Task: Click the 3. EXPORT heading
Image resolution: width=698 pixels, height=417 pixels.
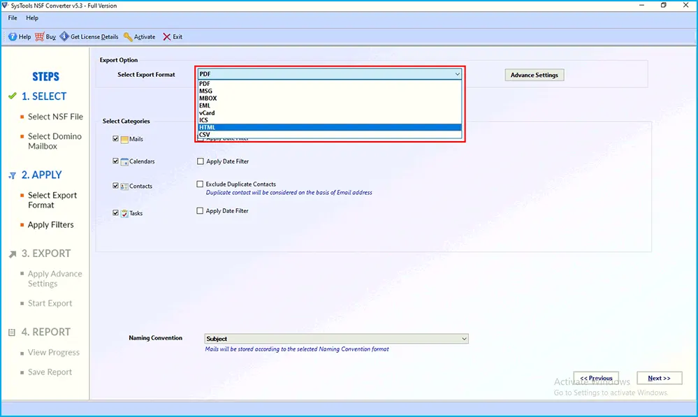Action: click(x=46, y=254)
